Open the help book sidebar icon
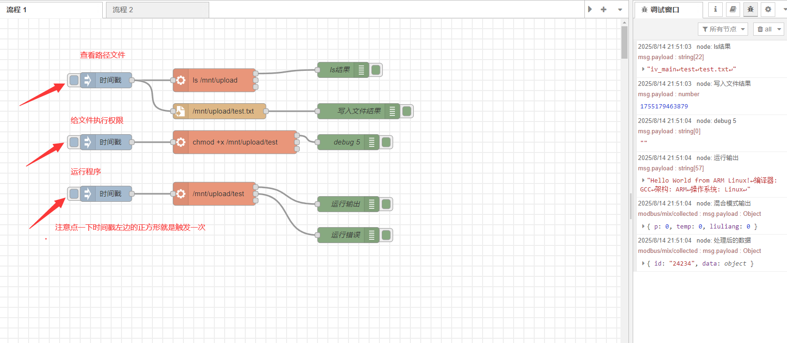The image size is (787, 343). (x=733, y=9)
